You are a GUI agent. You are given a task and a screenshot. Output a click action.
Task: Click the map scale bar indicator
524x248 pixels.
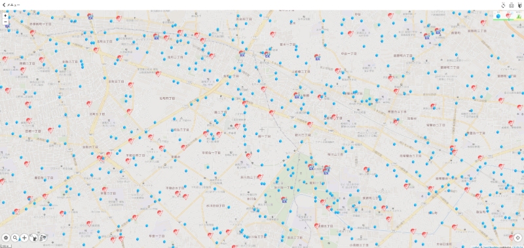6,246
